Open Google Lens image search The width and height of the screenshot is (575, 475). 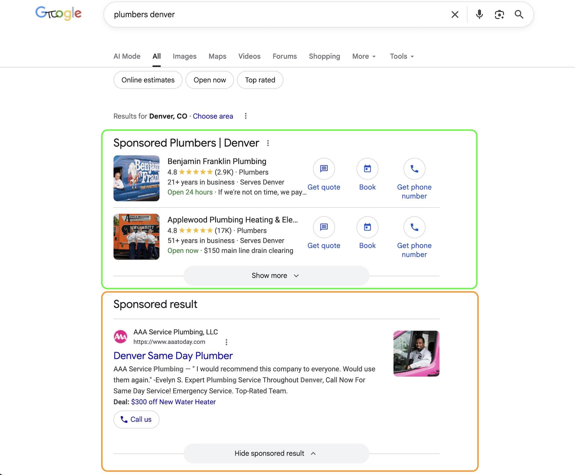click(x=499, y=14)
